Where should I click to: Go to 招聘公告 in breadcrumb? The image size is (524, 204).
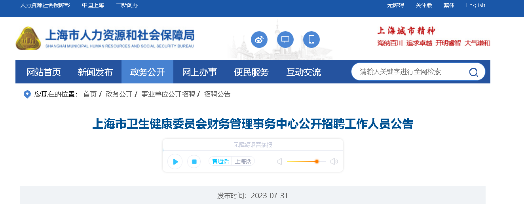click(217, 94)
